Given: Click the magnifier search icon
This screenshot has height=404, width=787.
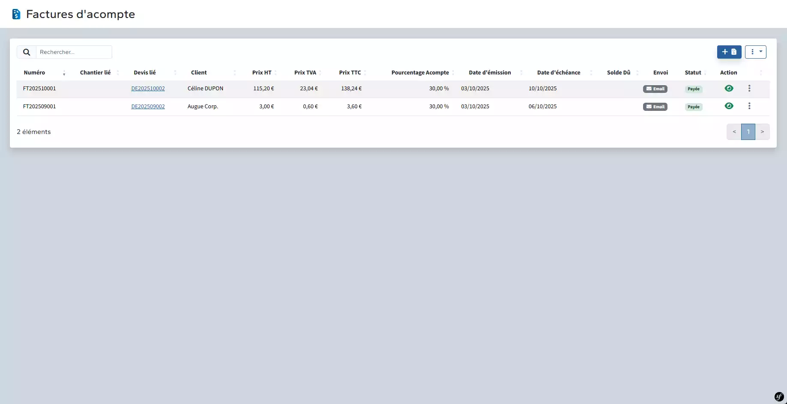Looking at the screenshot, I should click(27, 52).
